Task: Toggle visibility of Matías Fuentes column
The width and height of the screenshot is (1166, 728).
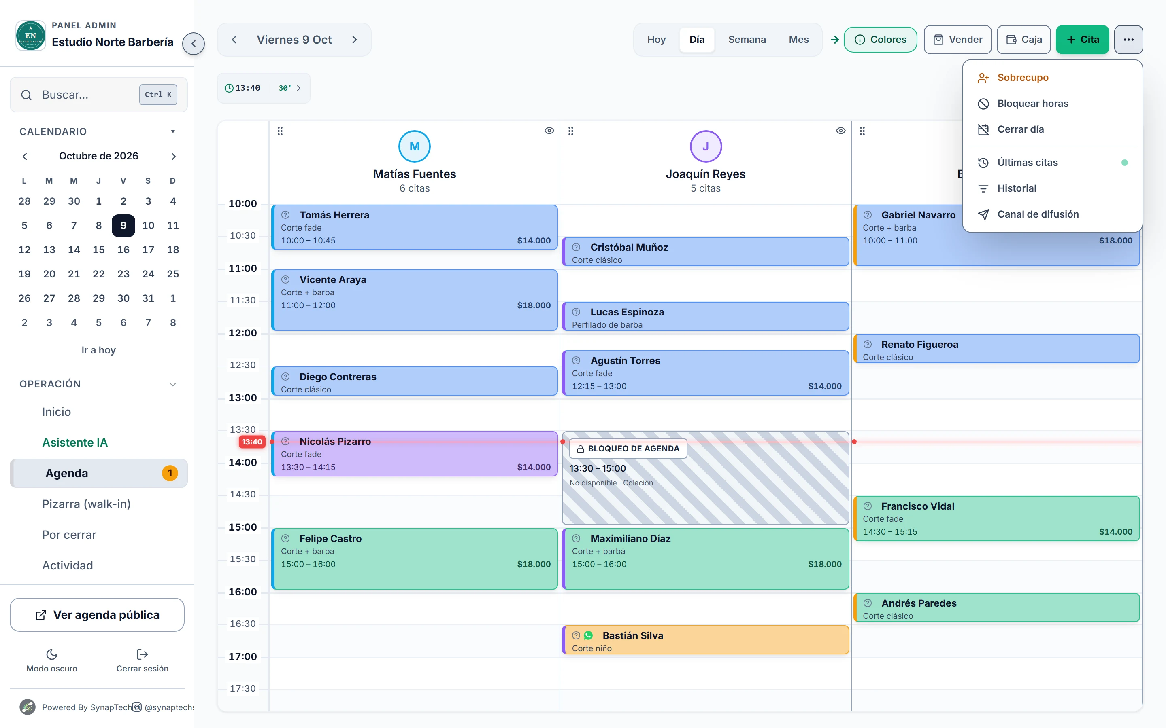Action: (549, 131)
